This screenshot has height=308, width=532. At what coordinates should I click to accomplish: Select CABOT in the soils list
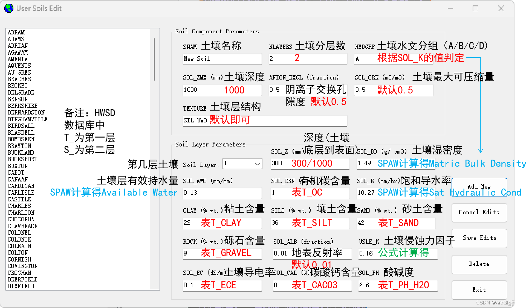point(16,173)
